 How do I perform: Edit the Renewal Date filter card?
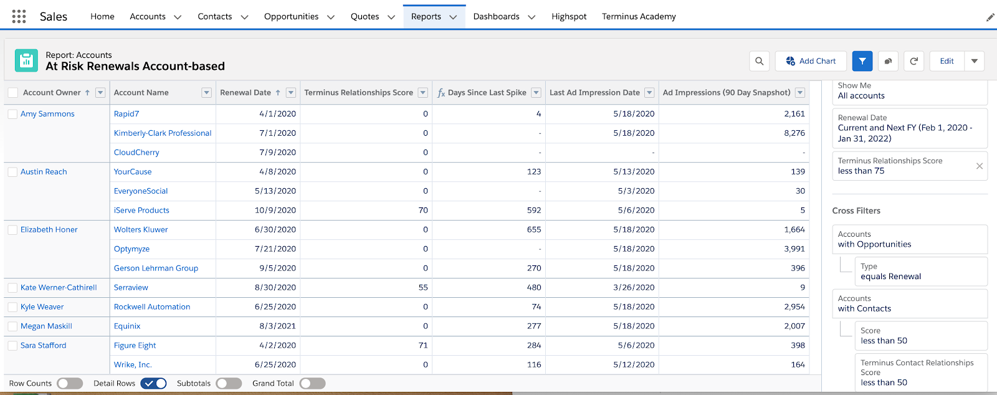click(x=910, y=128)
